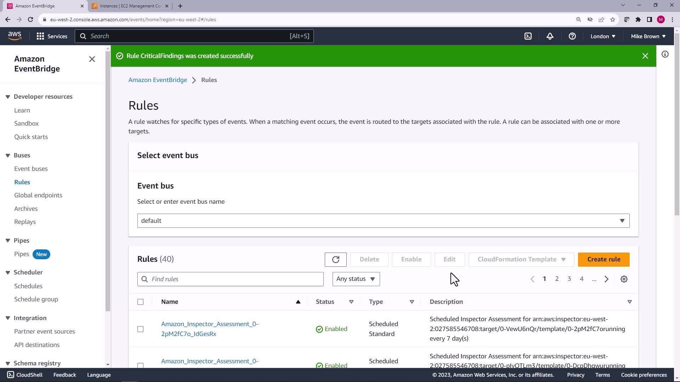This screenshot has width=680, height=382.
Task: Open the event bus default dropdown
Action: coord(383,221)
